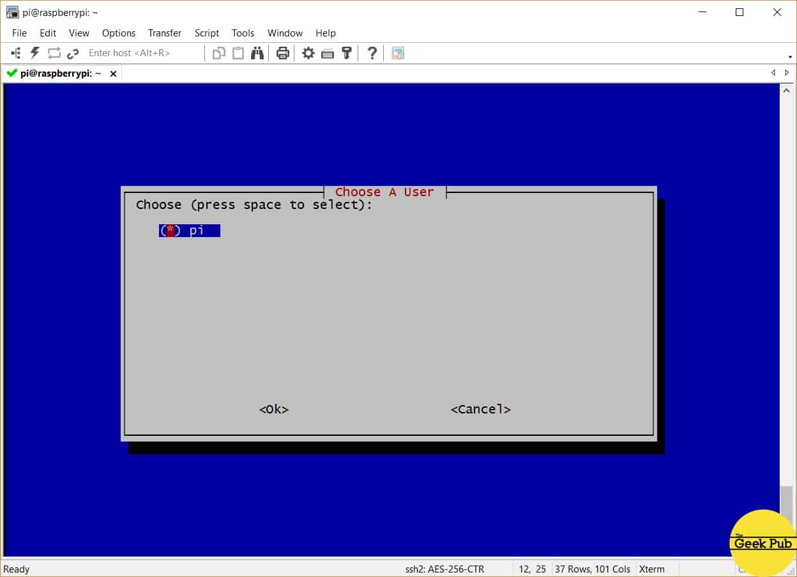Open Session Options gear icon

click(308, 53)
